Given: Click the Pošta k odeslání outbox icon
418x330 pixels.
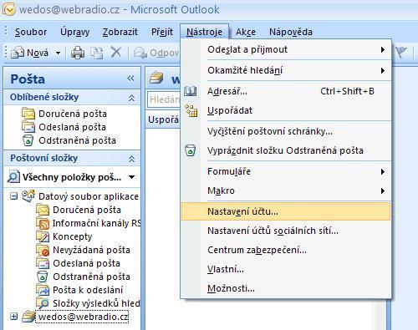Looking at the screenshot, I should tap(43, 290).
